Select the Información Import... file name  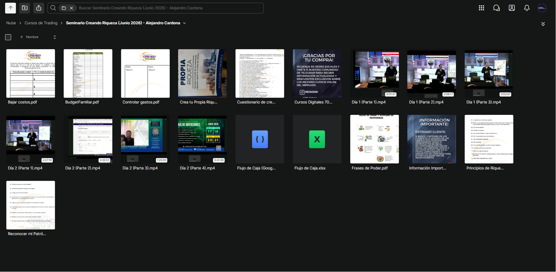(x=427, y=168)
